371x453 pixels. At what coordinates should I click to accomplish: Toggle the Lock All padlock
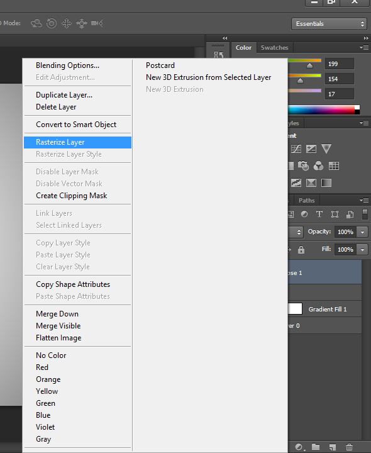[301, 250]
